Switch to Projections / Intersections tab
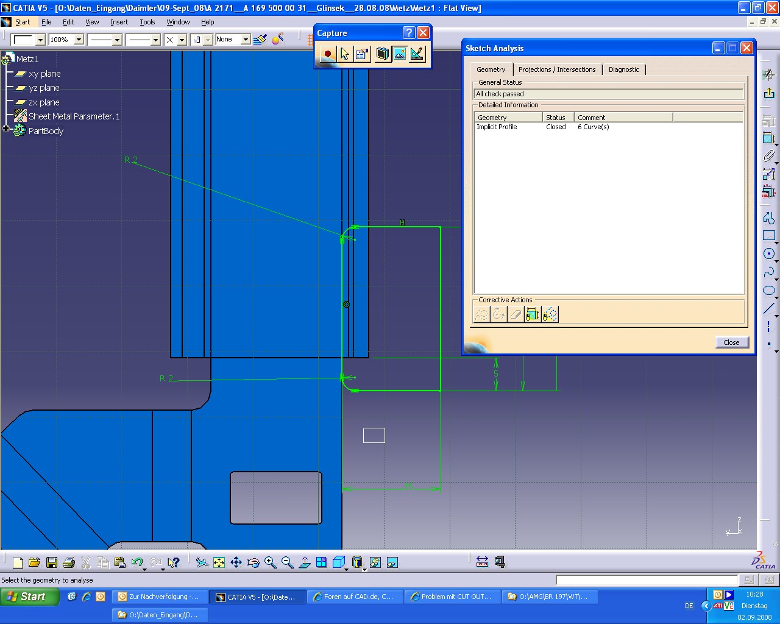 557,69
